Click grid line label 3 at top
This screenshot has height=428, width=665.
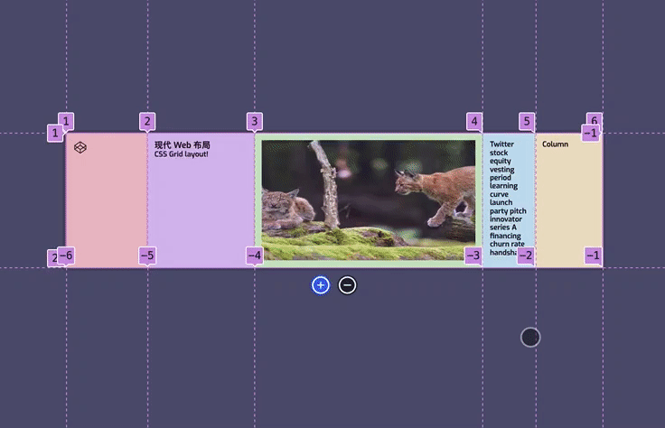[255, 122]
